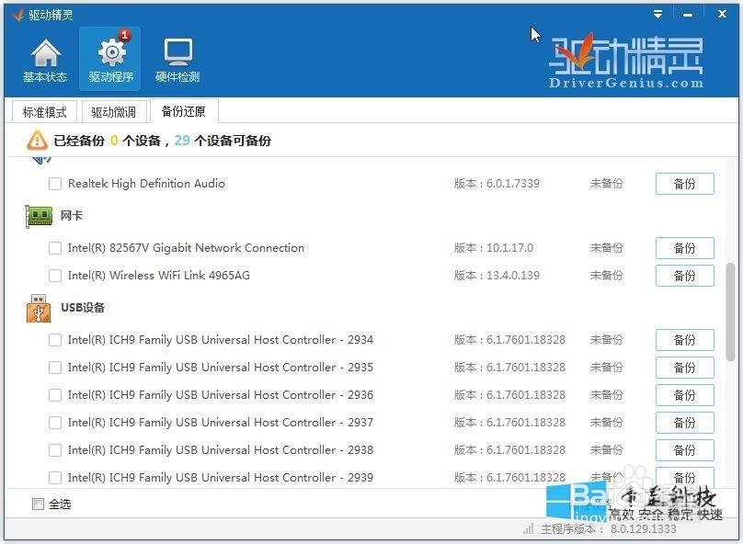Select Intel Wireless WiFi Link 4965AG checkbox
The image size is (743, 544).
pos(53,275)
